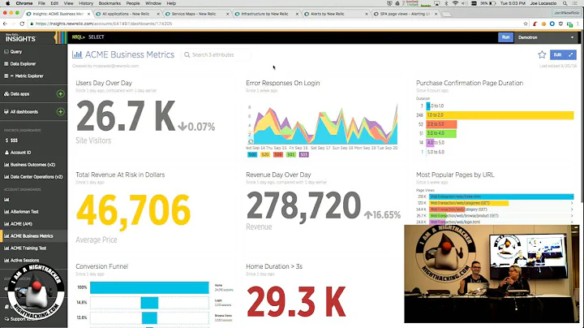Click the 1.0 to 2.0 duration bar
The image size is (584, 328).
pos(500,115)
